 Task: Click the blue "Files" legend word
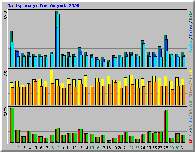[x=190, y=30]
